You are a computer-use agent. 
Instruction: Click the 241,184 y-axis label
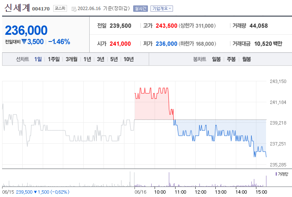[x=278, y=102]
